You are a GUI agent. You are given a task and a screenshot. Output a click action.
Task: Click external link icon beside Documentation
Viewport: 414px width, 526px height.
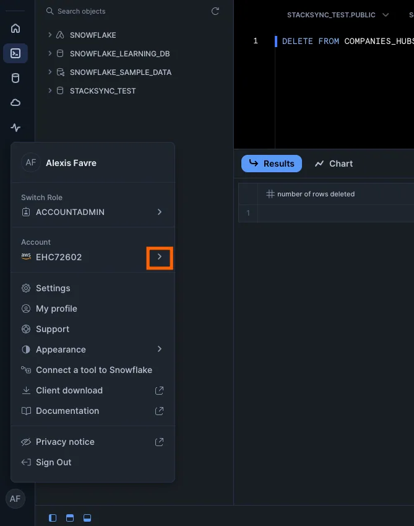pos(159,411)
